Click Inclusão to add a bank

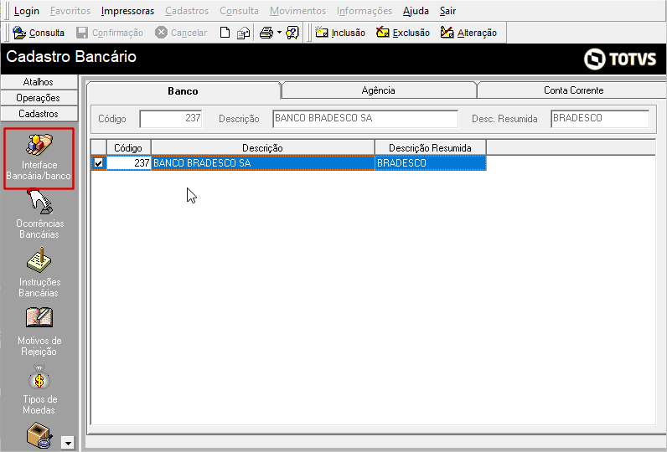point(340,33)
